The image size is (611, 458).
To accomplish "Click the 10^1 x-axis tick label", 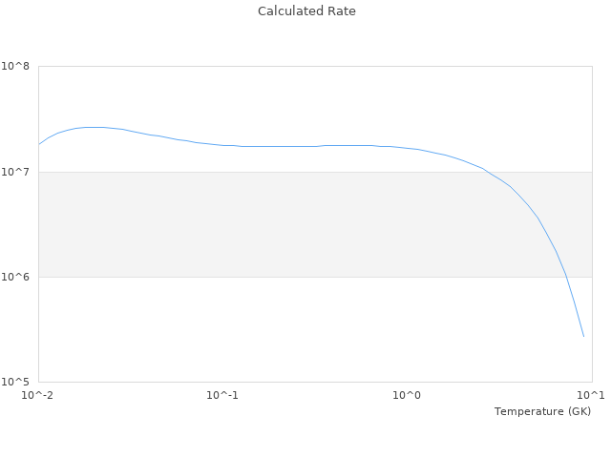I will 591,396.
